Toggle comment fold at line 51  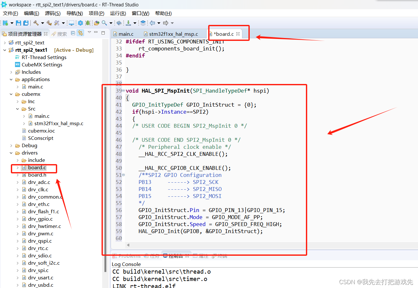tap(124, 175)
